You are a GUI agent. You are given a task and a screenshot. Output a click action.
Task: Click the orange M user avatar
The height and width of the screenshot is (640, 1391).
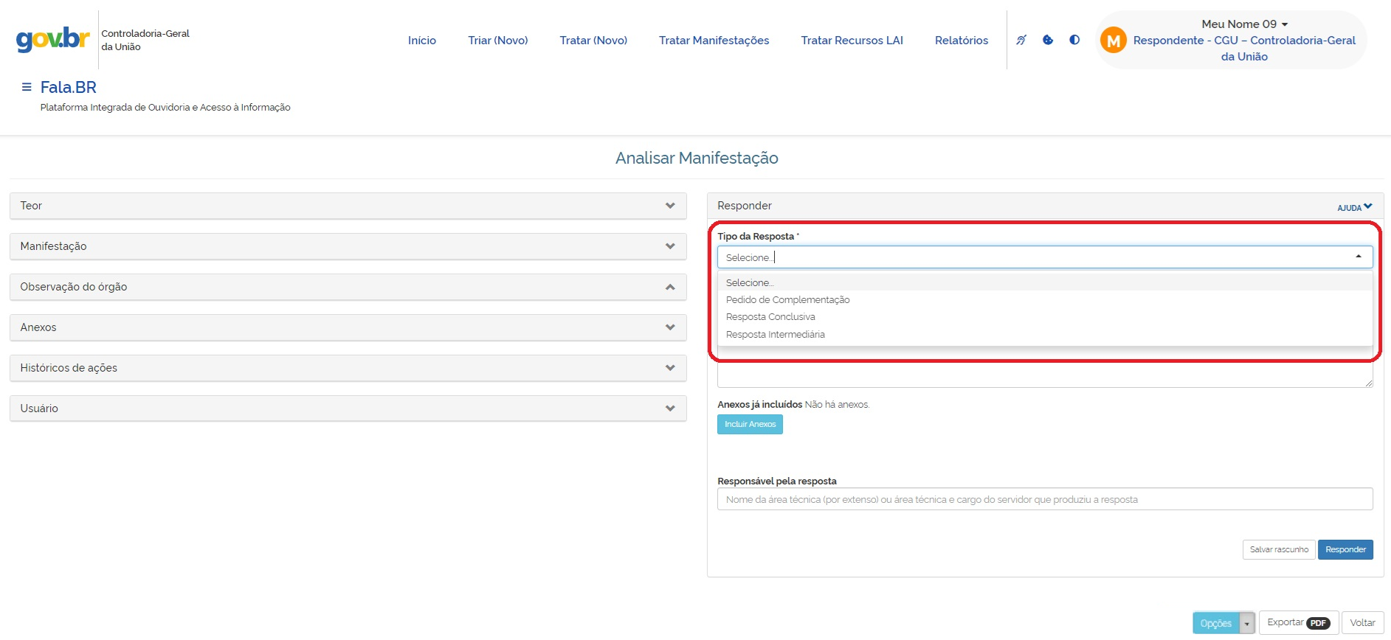pos(1113,41)
